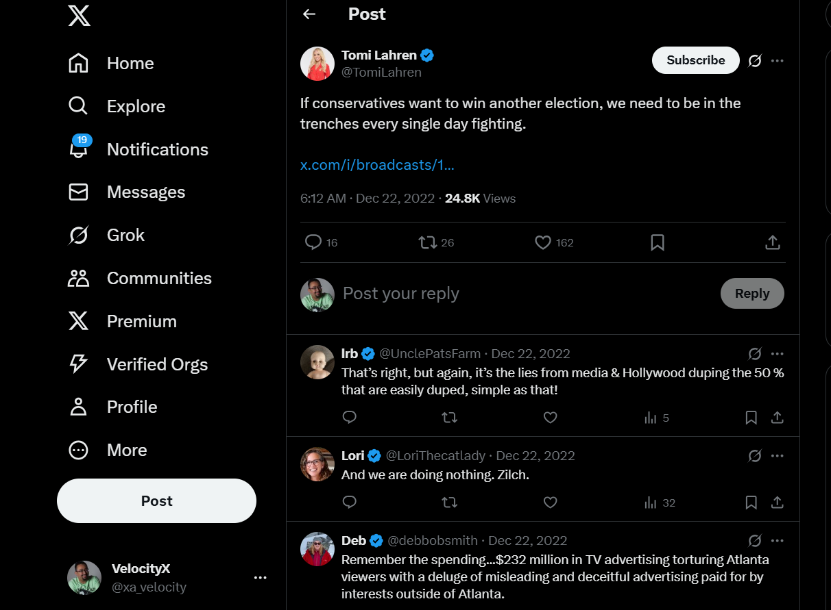Viewport: 831px width, 610px height.
Task: Open the x.com/i/broadcasts link
Action: [377, 165]
